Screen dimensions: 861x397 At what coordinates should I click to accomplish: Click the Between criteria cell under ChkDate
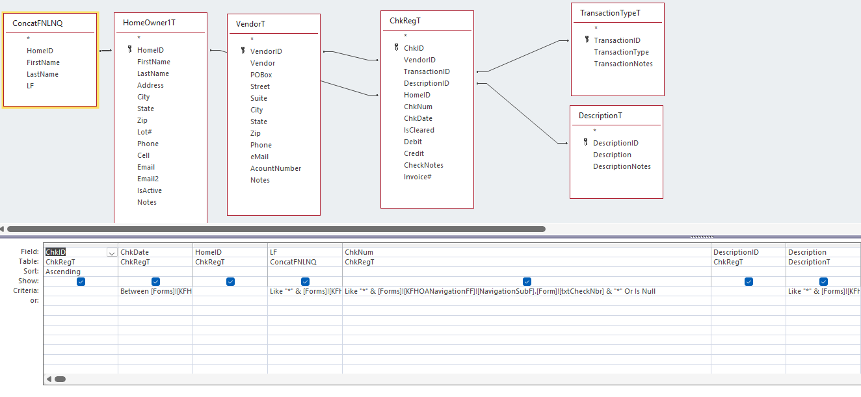pyautogui.click(x=155, y=291)
